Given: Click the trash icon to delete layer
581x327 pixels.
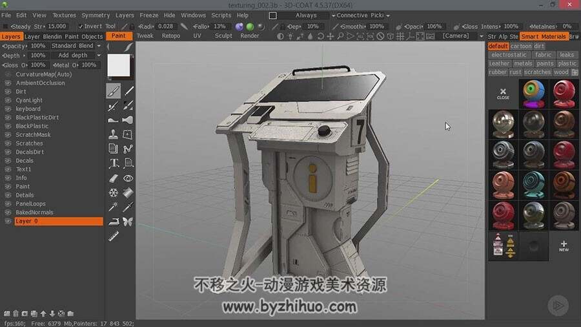Looking at the screenshot, I should [15, 313].
